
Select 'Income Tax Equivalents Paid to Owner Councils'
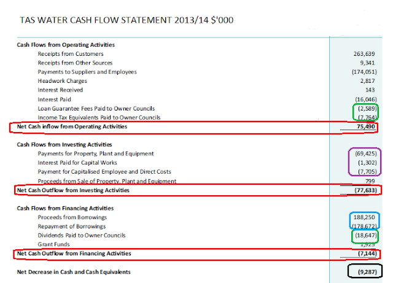99,118
